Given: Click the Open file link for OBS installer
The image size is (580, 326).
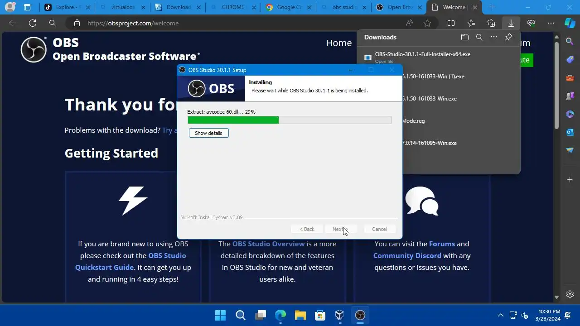Looking at the screenshot, I should coord(384,62).
